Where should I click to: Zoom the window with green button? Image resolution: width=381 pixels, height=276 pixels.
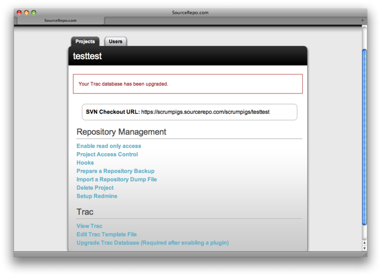pyautogui.click(x=34, y=12)
